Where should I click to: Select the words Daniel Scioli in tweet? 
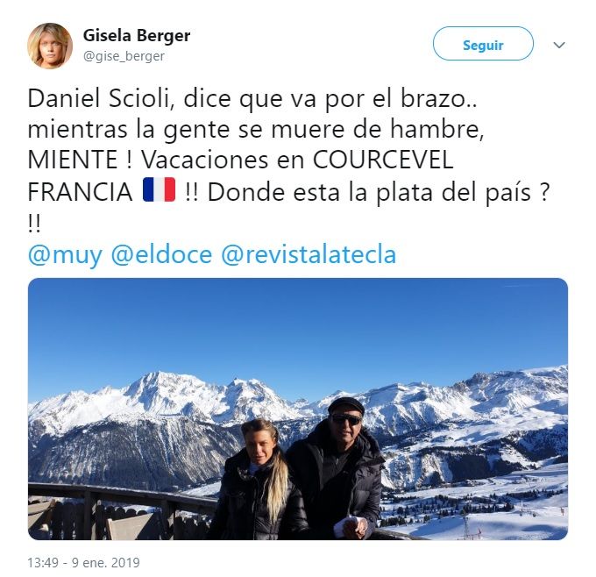(x=98, y=98)
